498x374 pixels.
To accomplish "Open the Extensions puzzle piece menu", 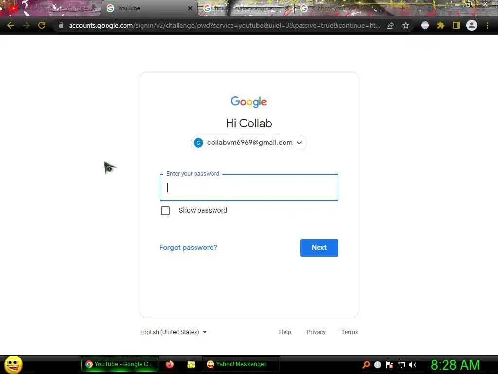I will pyautogui.click(x=441, y=25).
